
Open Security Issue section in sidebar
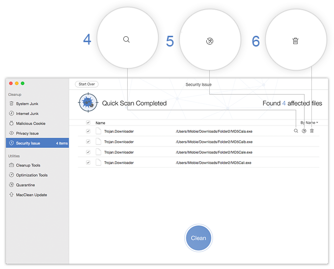pos(28,143)
